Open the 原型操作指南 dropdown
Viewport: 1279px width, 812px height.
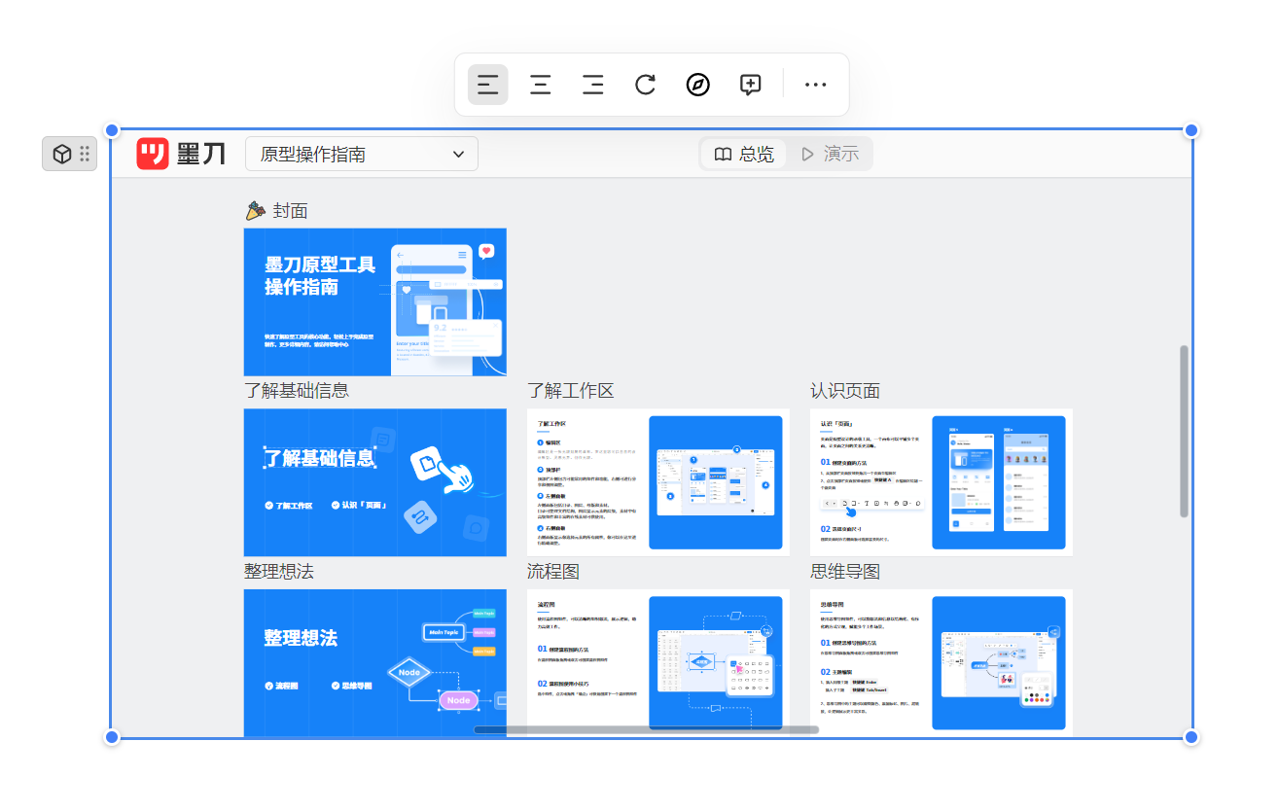(362, 154)
